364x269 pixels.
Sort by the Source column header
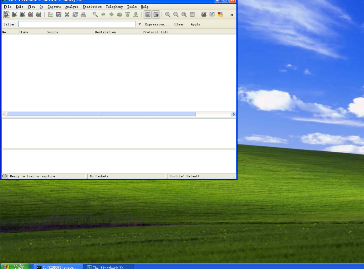70,32
